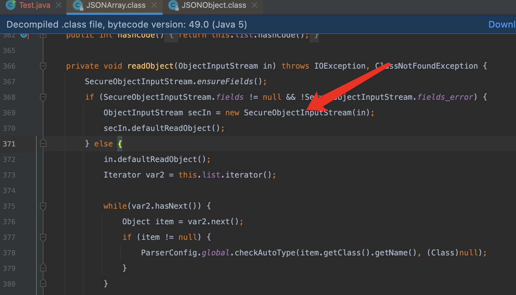Collapse the else block at line 371
The image size is (516, 295).
(x=43, y=144)
